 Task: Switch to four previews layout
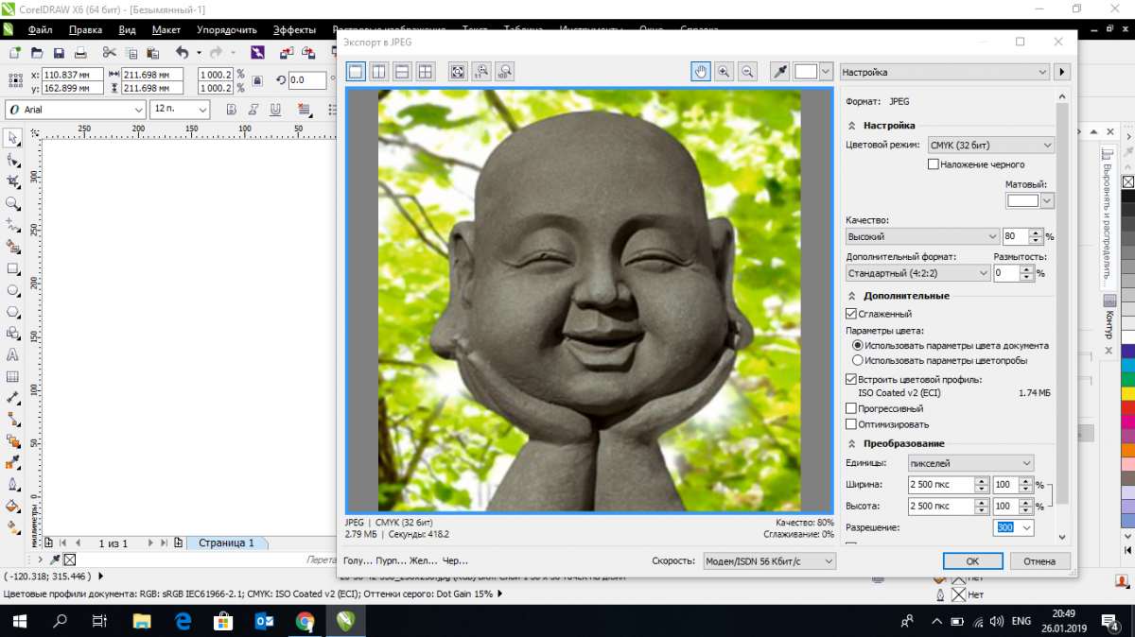point(425,72)
